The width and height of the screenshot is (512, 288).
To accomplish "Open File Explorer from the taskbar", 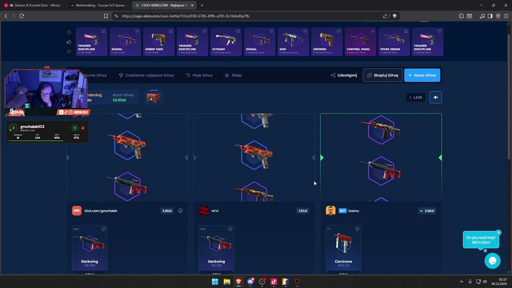I will click(227, 282).
